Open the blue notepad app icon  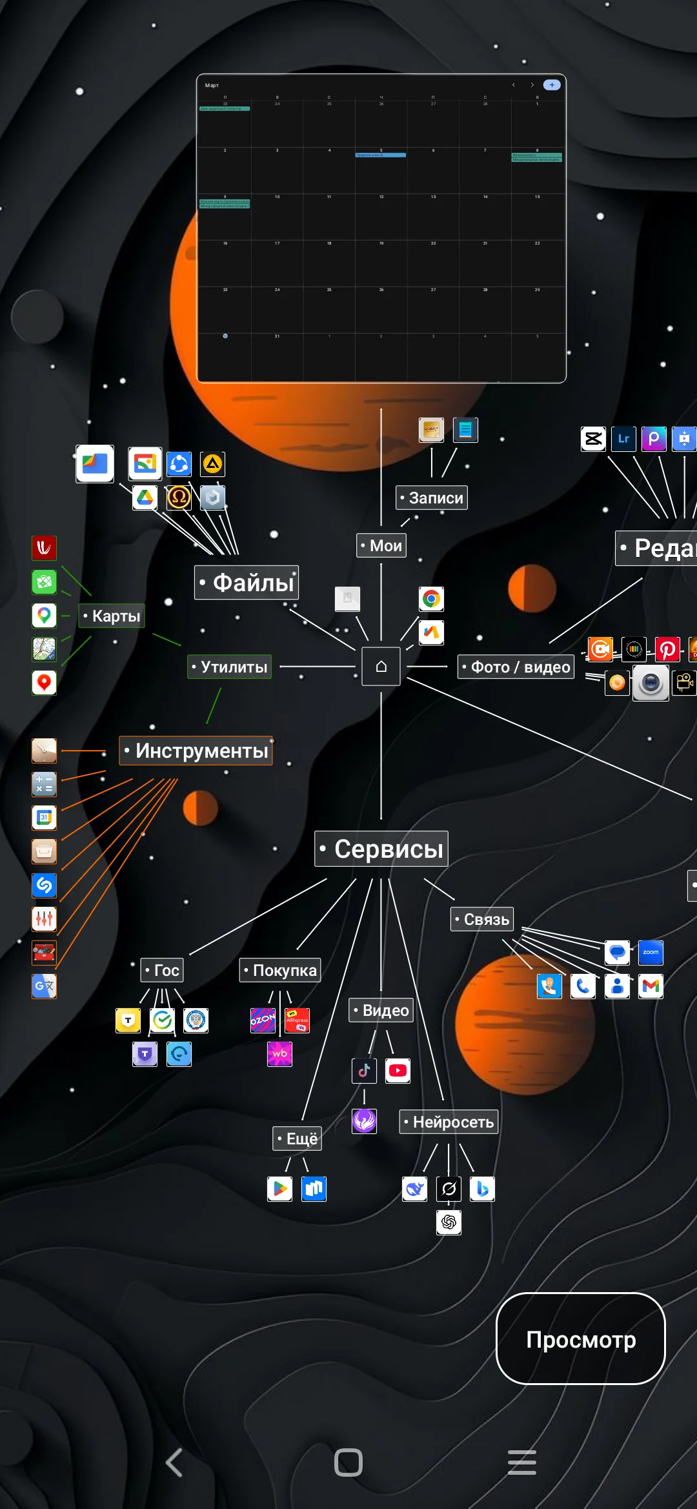tap(465, 430)
